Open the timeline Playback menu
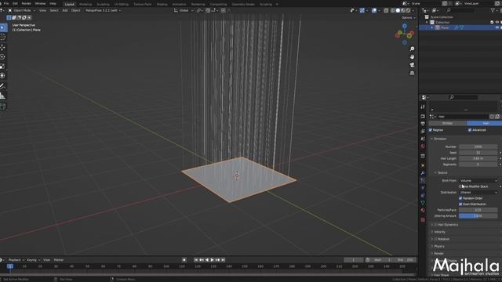The image size is (502, 282). click(16, 260)
